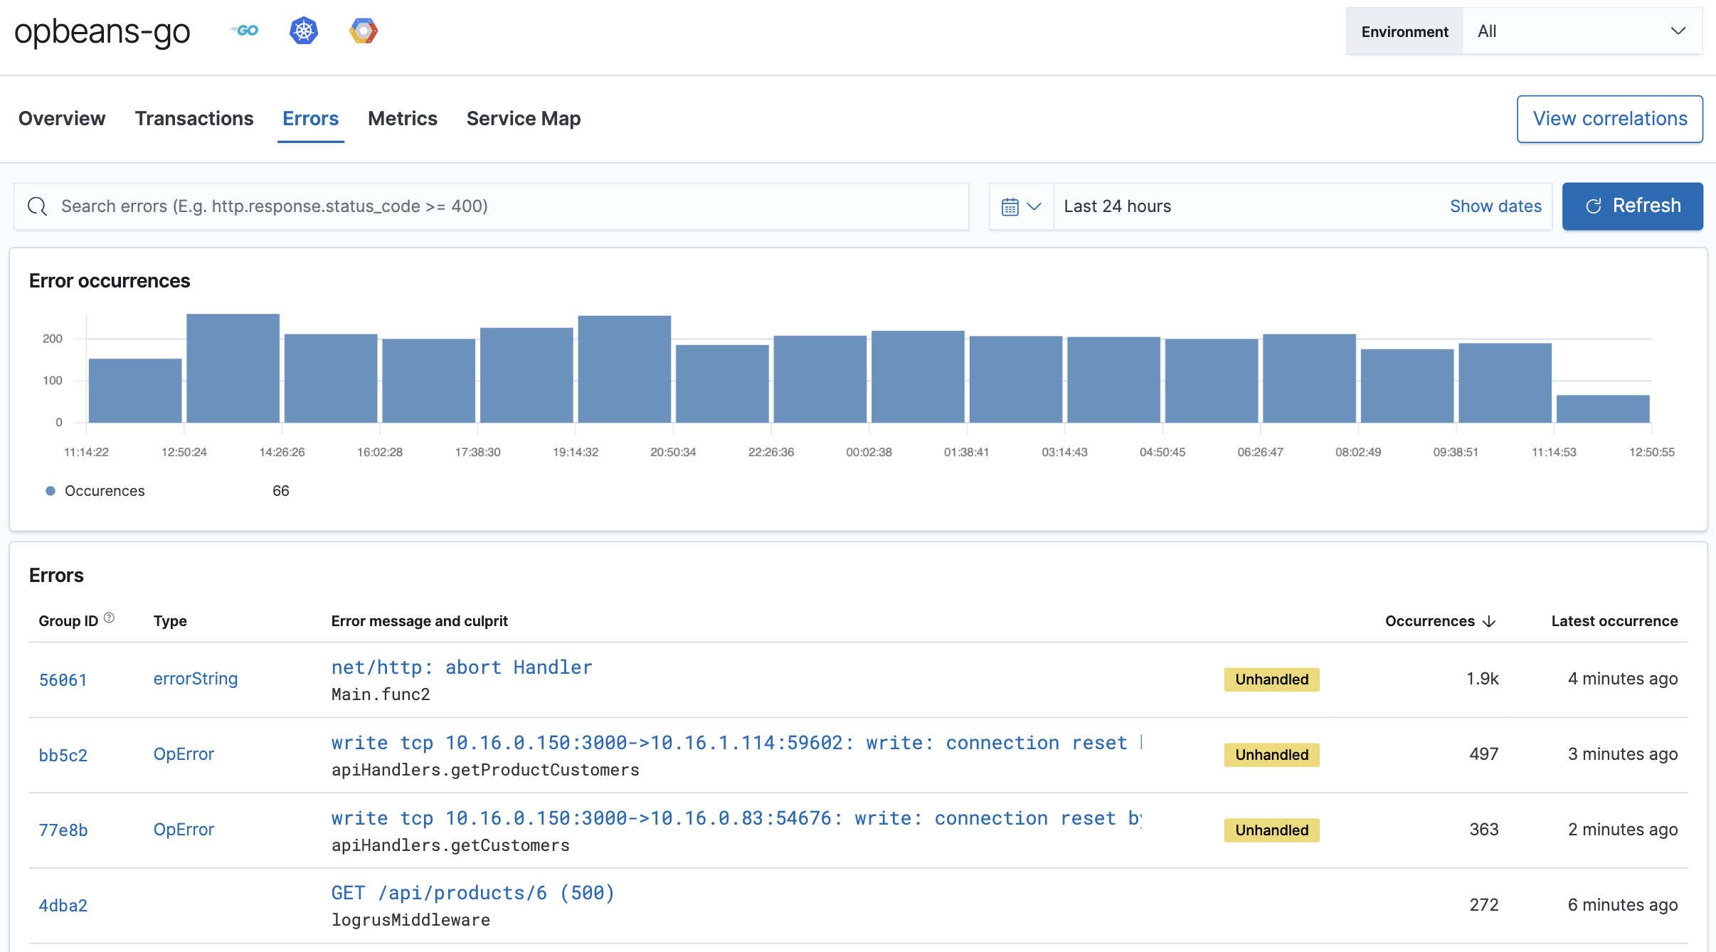Click the Occurrences sort arrow
Image resolution: width=1716 pixels, height=952 pixels.
coord(1488,620)
